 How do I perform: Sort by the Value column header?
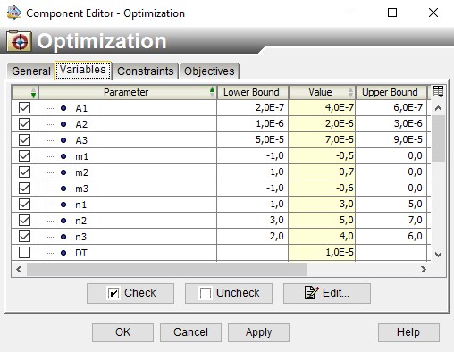pyautogui.click(x=322, y=92)
